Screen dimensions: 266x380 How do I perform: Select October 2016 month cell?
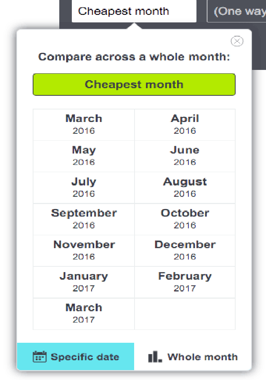point(185,219)
